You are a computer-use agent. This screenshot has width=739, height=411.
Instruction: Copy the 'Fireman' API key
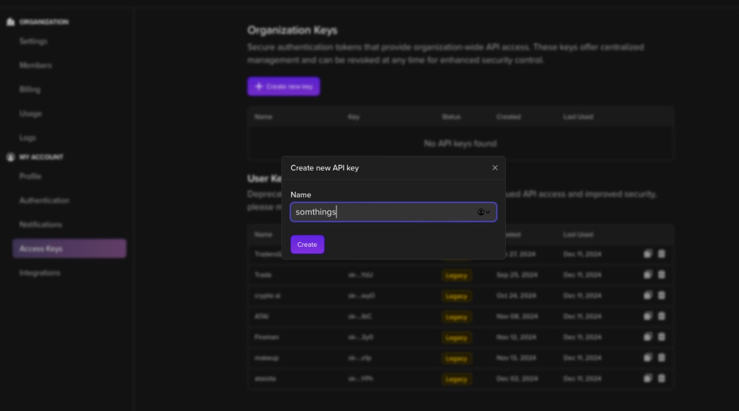pos(648,336)
